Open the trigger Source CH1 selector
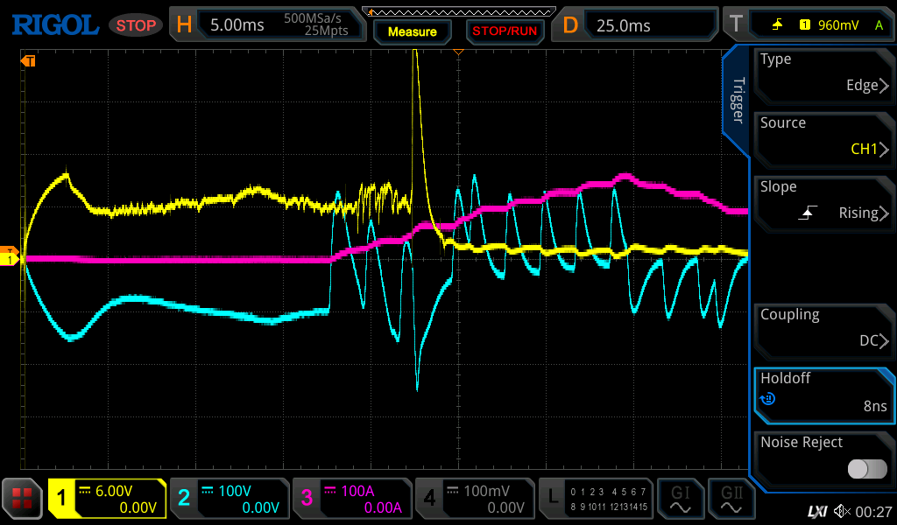897x525 pixels. click(823, 137)
